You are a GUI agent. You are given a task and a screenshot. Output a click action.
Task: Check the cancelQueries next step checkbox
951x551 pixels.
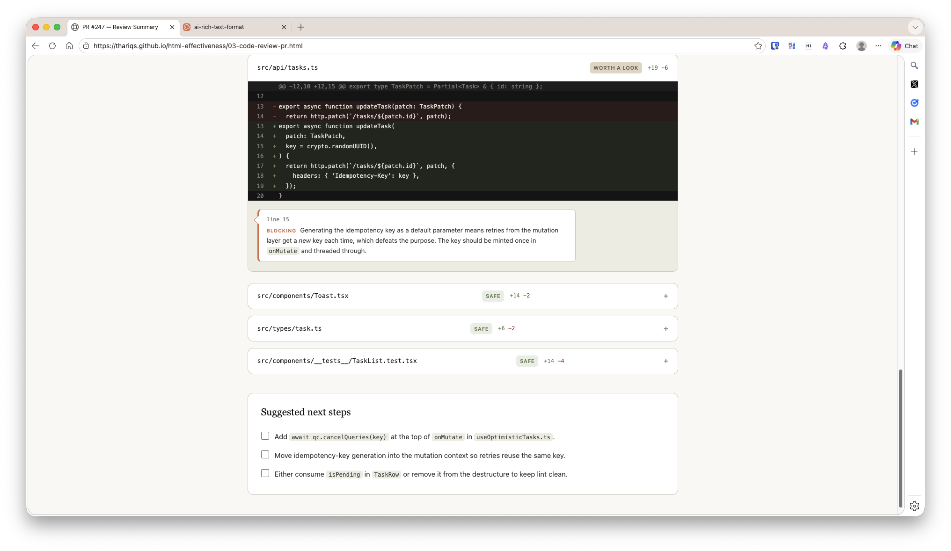click(265, 436)
